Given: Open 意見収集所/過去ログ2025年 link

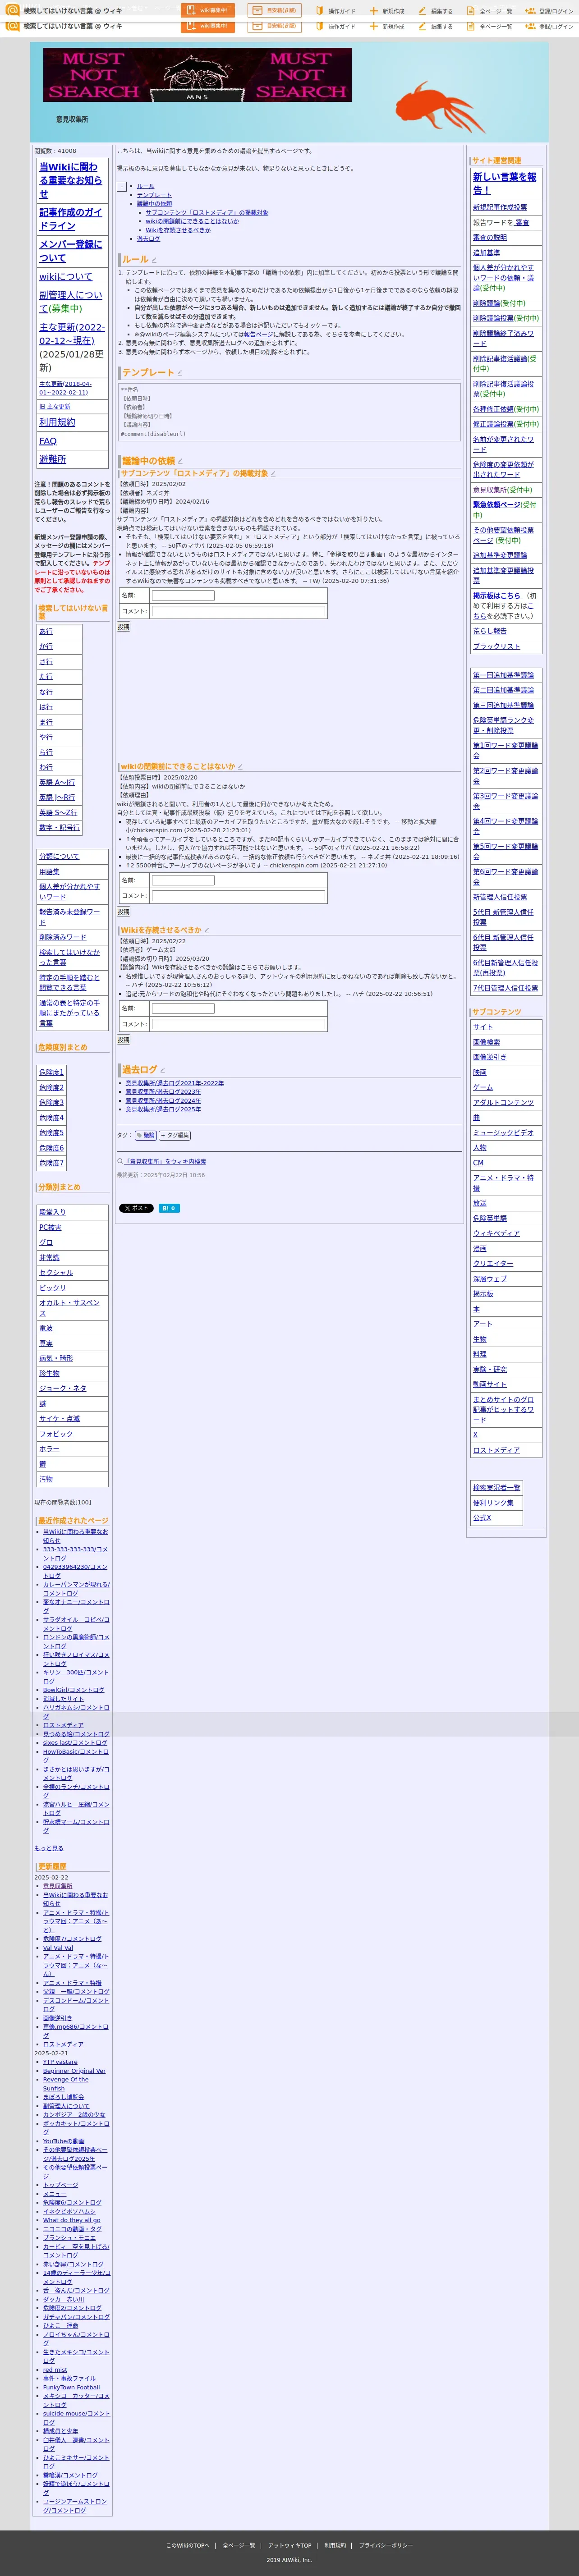Looking at the screenshot, I should [163, 1109].
